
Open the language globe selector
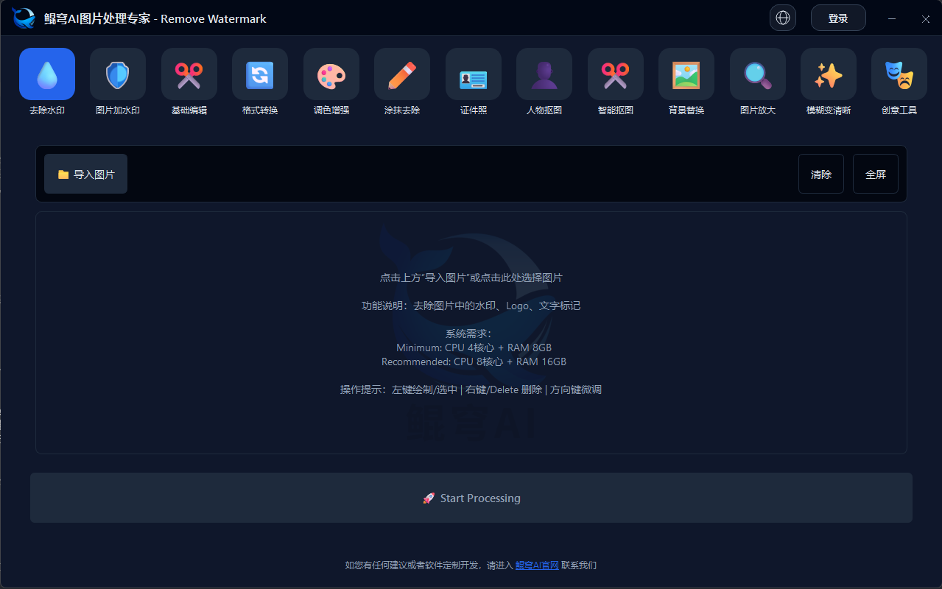[x=782, y=18]
